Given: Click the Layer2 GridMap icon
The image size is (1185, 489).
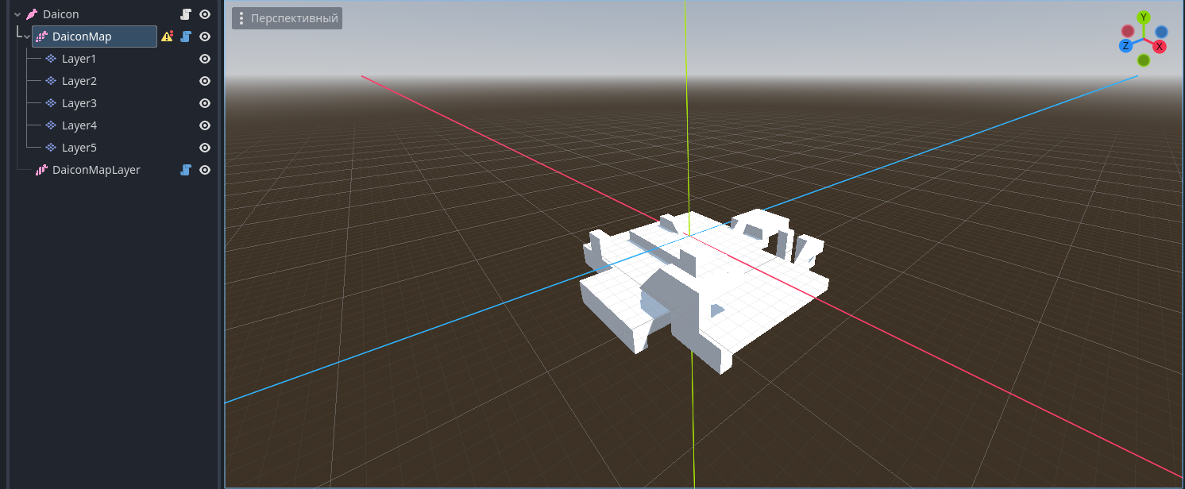Looking at the screenshot, I should click(51, 81).
